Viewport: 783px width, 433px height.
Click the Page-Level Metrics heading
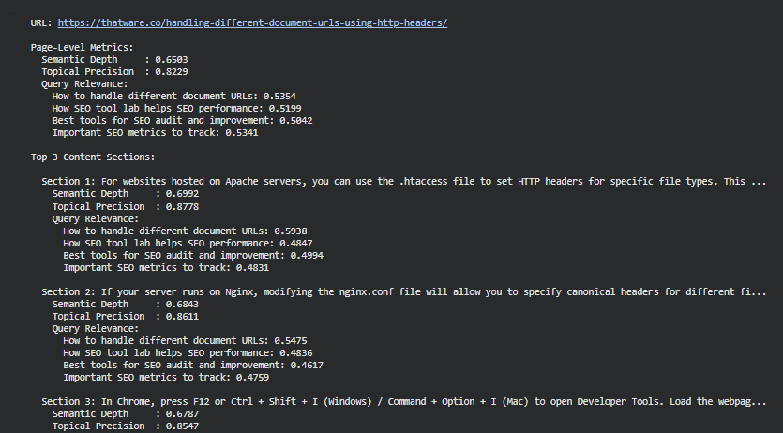tap(82, 47)
